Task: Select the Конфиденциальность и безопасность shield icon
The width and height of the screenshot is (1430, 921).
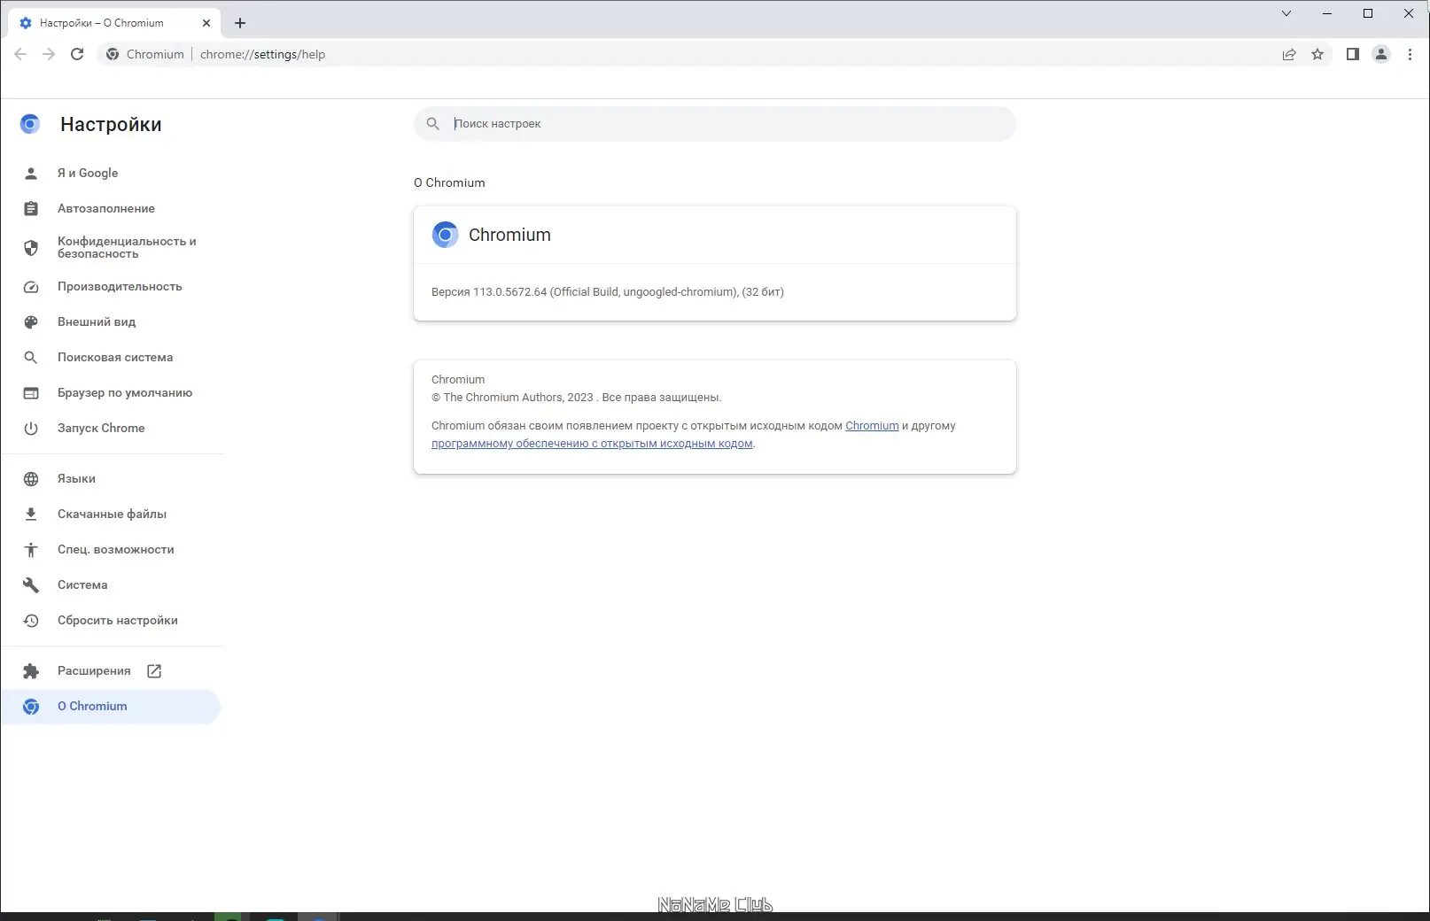Action: click(x=31, y=248)
